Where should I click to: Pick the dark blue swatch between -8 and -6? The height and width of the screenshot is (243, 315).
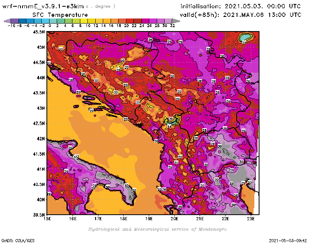click(22, 21)
